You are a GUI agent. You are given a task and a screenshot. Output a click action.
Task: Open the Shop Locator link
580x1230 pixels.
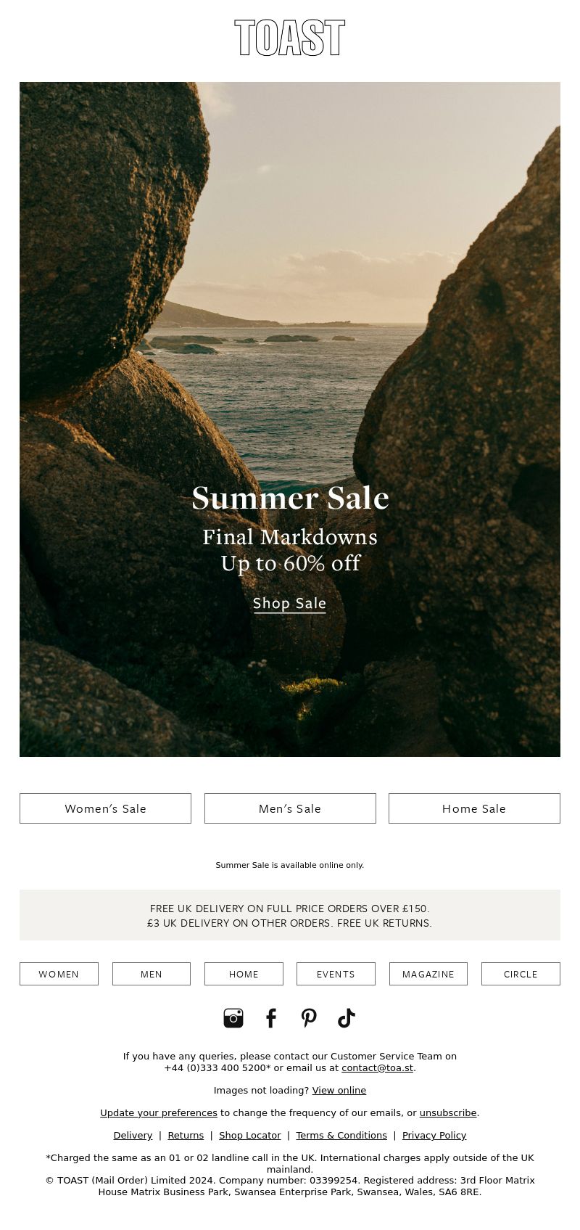(x=250, y=1135)
